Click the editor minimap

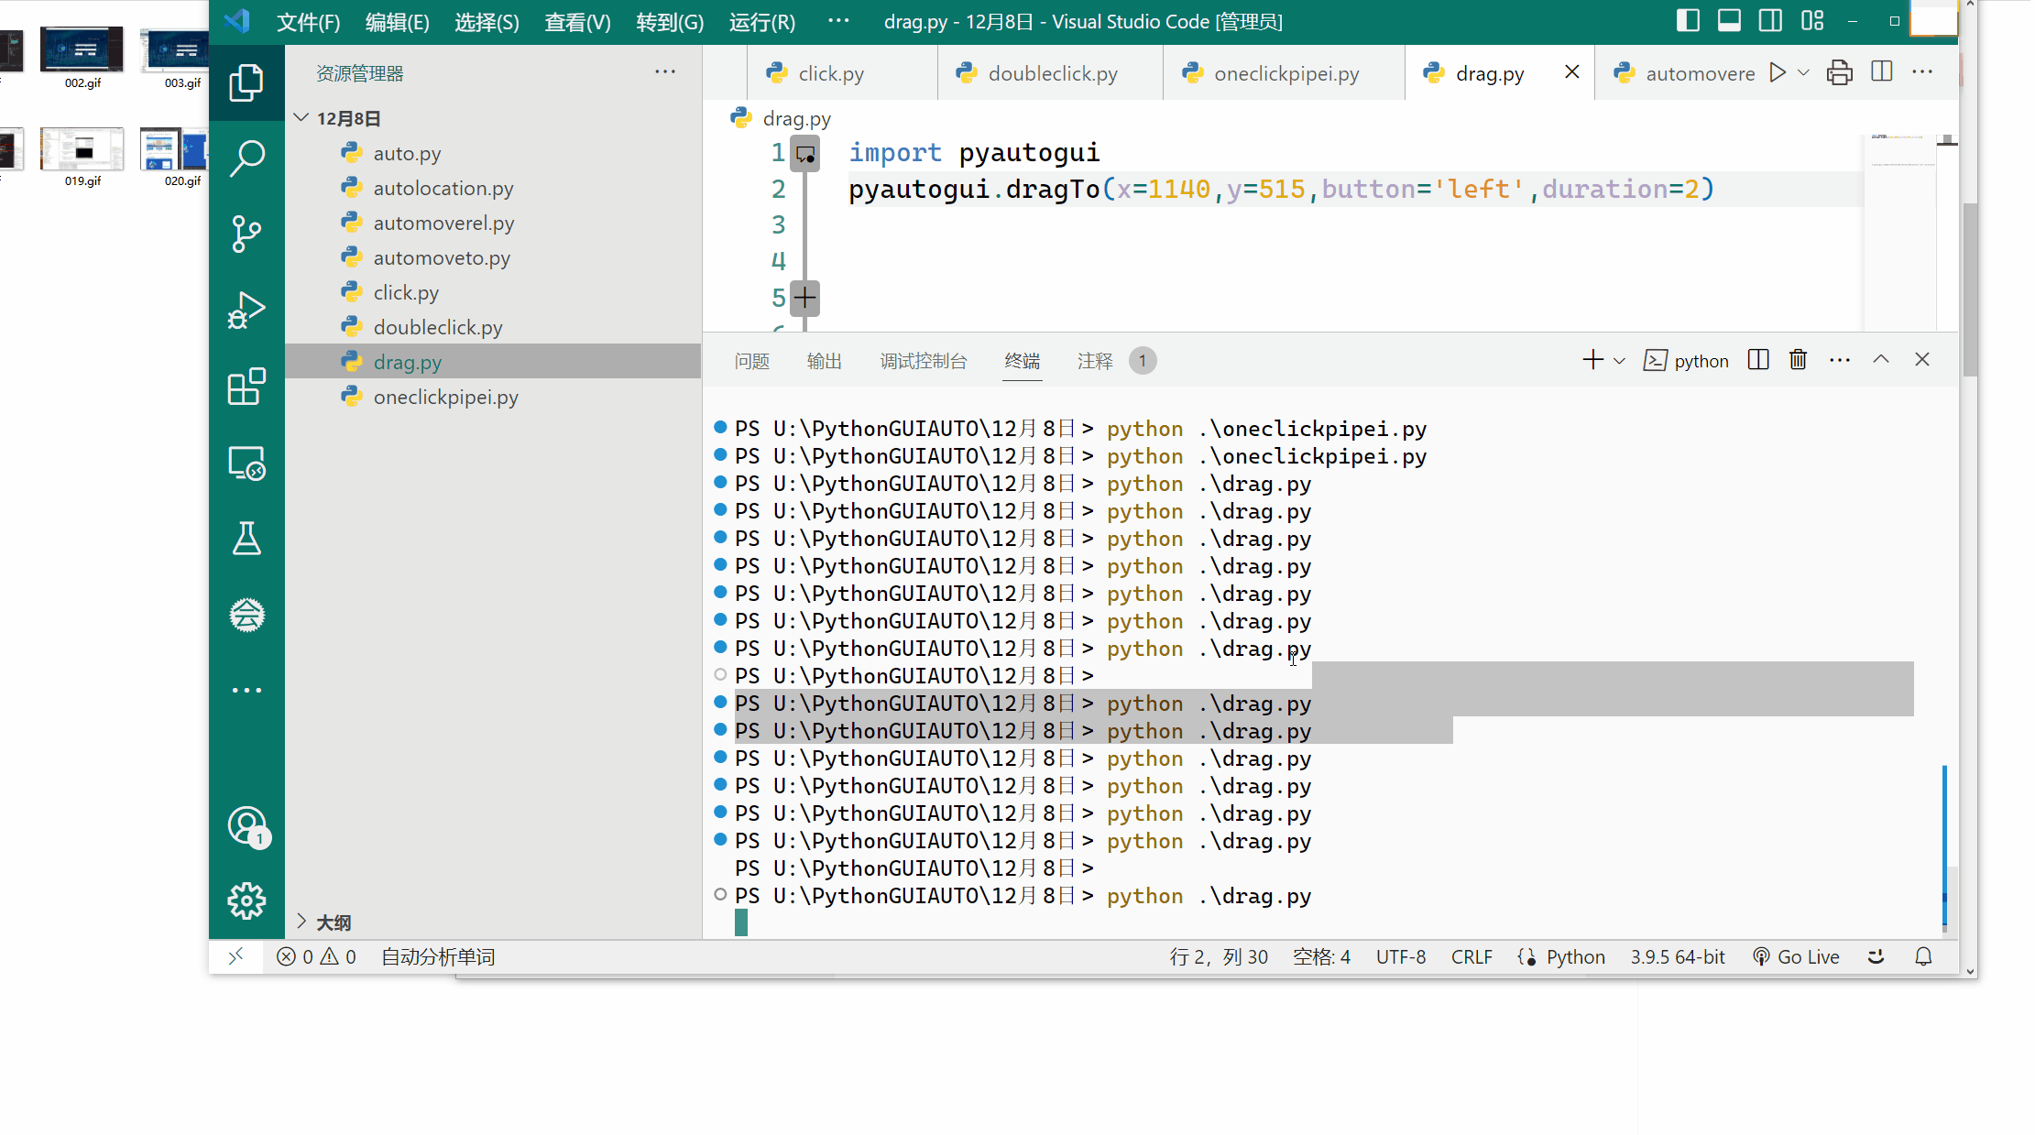[1899, 232]
